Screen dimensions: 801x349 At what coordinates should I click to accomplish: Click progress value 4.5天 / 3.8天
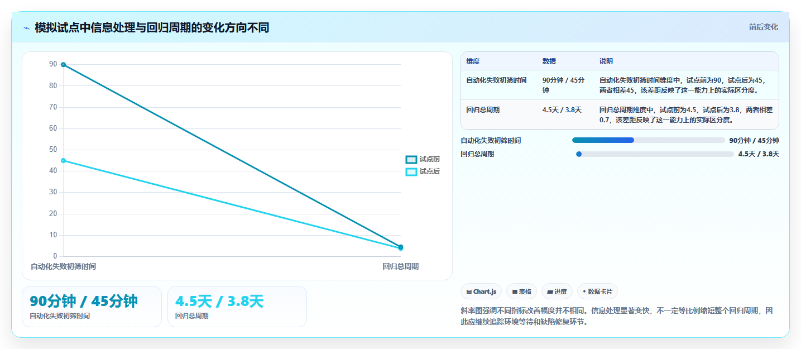click(759, 154)
